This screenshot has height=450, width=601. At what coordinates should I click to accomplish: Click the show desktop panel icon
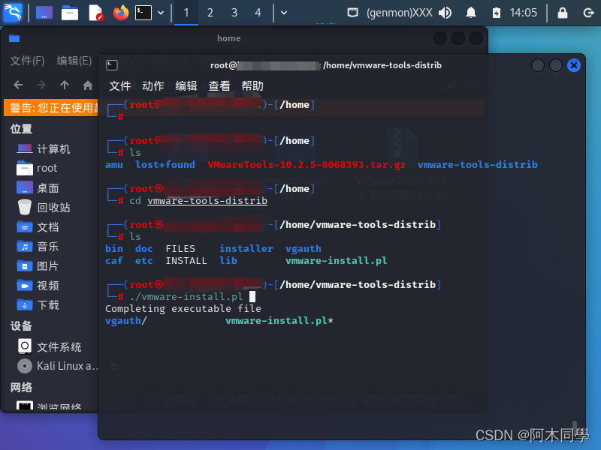pyautogui.click(x=44, y=13)
